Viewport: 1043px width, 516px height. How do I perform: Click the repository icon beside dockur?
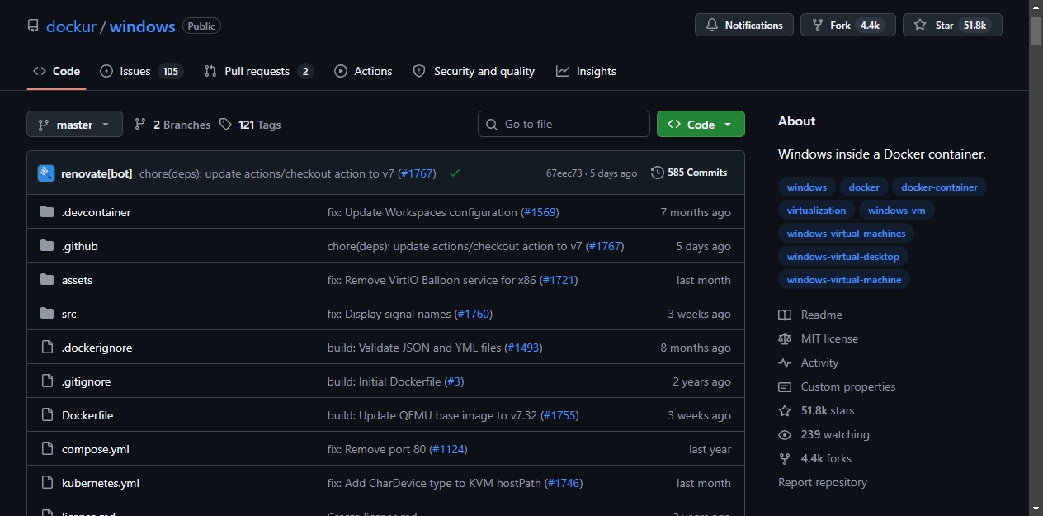coord(33,26)
